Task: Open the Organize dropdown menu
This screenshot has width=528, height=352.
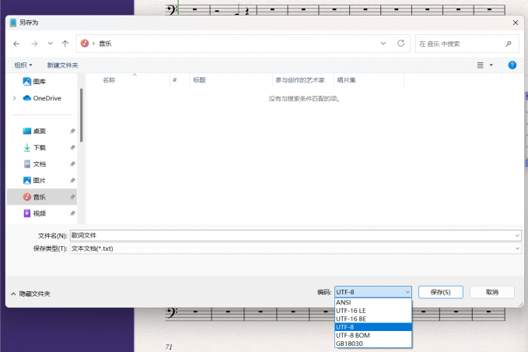Action: pyautogui.click(x=23, y=65)
